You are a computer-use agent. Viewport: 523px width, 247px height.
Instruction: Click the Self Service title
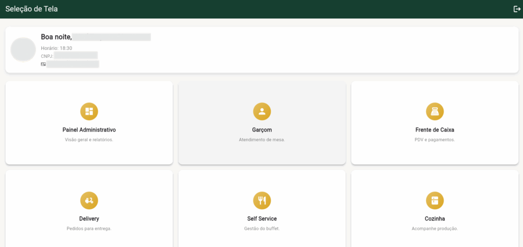[x=262, y=218]
